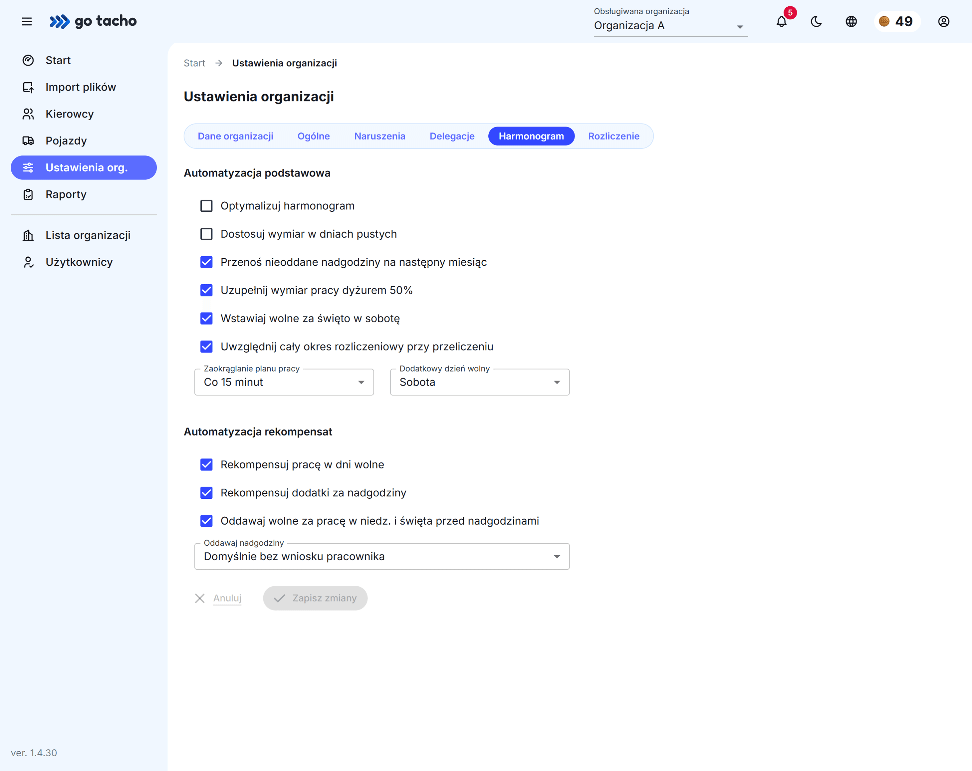The width and height of the screenshot is (972, 771).
Task: Open the 49 credits coin badge
Action: tap(897, 21)
